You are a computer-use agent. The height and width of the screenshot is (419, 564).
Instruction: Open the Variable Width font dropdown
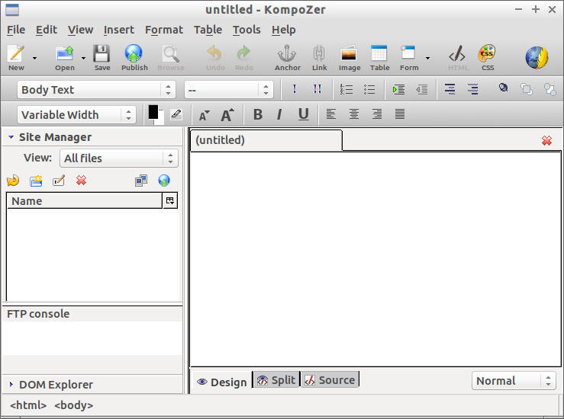[x=76, y=115]
